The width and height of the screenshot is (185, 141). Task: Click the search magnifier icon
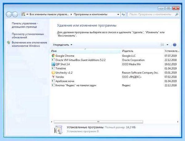177,15
